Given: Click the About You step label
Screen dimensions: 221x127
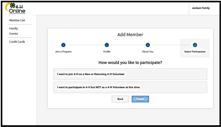Looking at the screenshot, I should tap(148, 52).
